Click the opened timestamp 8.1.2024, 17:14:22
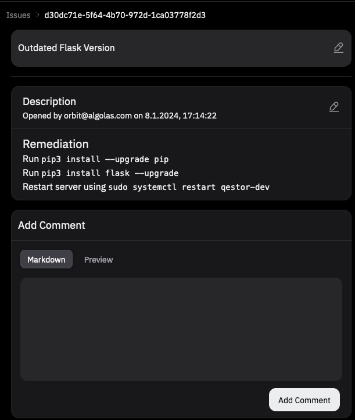355x420 pixels. point(181,116)
